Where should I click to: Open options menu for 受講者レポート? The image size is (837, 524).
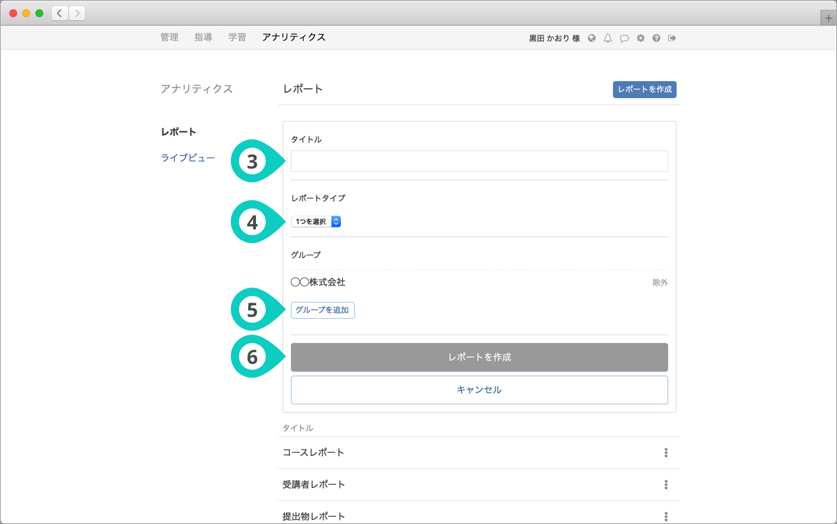[666, 485]
